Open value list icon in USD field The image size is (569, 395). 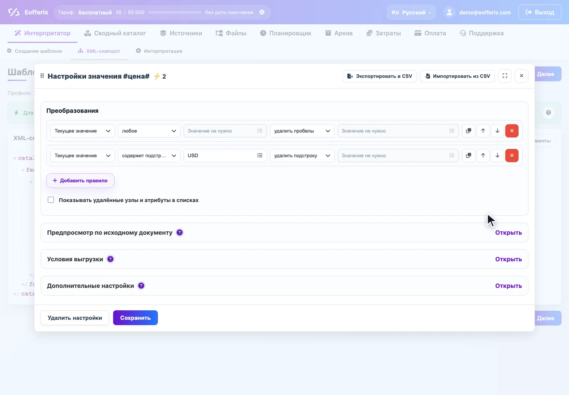pyautogui.click(x=260, y=155)
